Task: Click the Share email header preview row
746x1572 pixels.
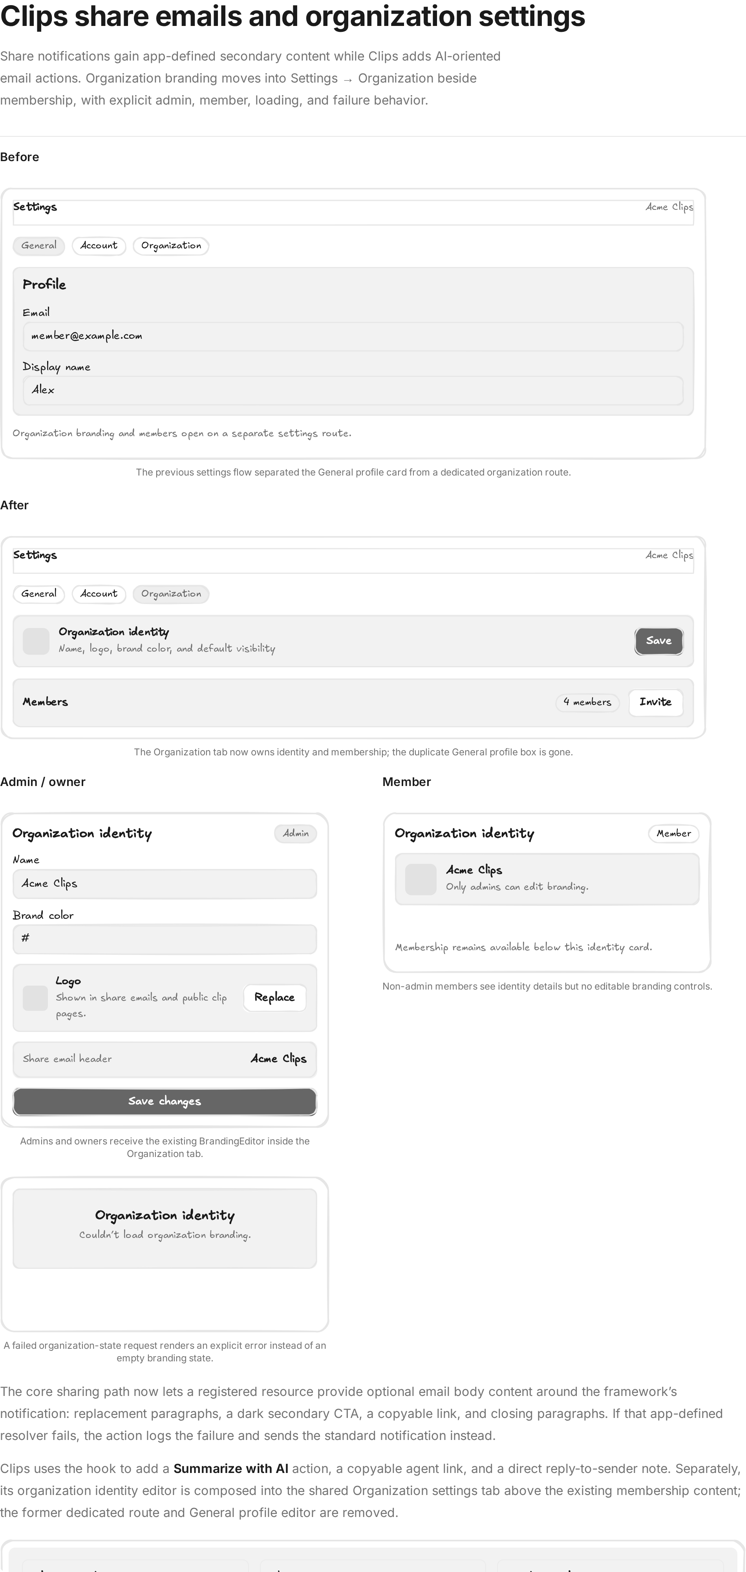Action: (x=165, y=1060)
